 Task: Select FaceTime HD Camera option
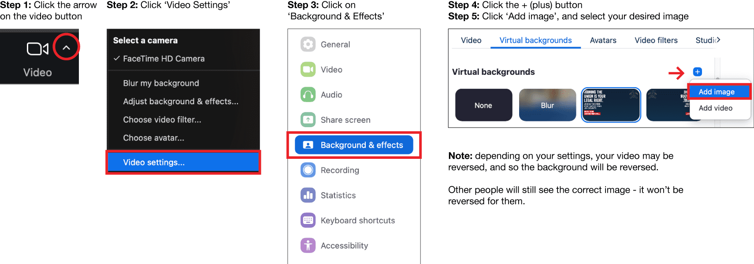[x=163, y=59]
